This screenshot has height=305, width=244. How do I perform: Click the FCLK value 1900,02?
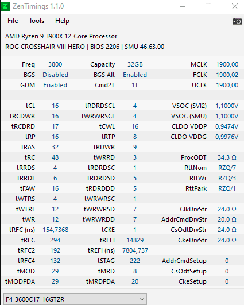(x=227, y=75)
